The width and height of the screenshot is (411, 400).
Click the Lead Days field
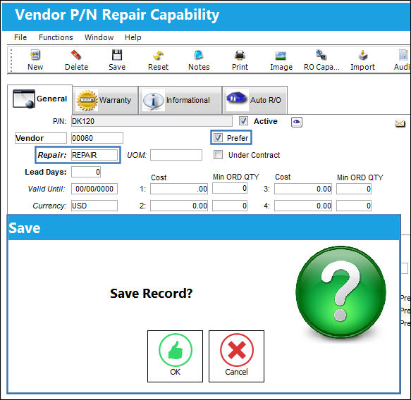pyautogui.click(x=86, y=172)
